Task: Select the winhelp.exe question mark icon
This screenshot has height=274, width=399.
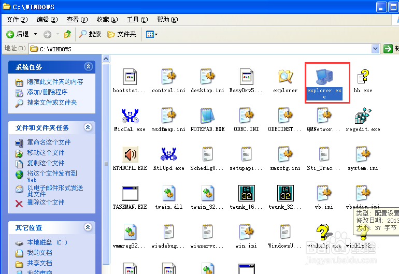Action: pyautogui.click(x=324, y=232)
